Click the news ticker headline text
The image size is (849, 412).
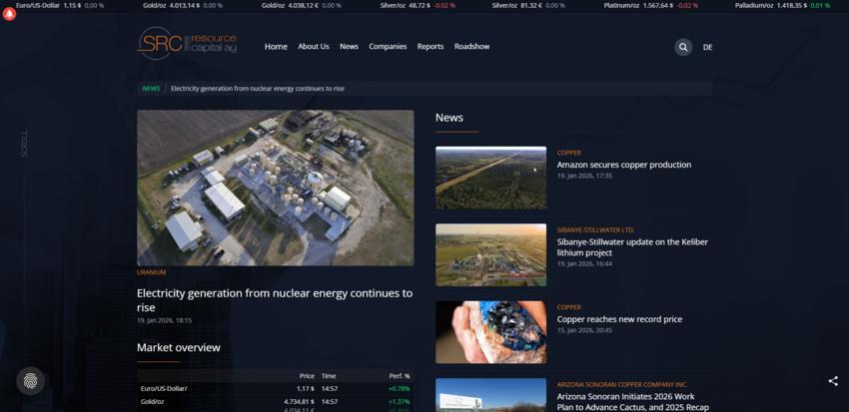coord(257,89)
